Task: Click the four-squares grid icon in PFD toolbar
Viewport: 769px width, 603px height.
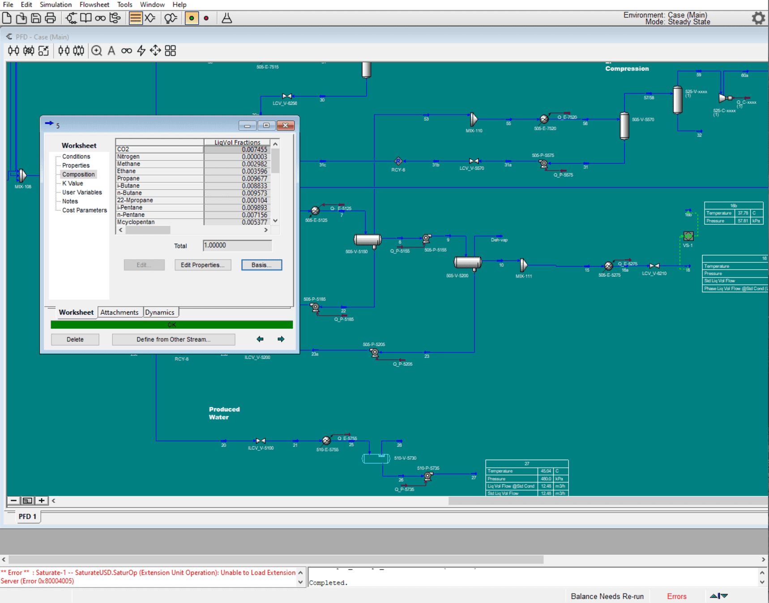Action: click(x=171, y=51)
